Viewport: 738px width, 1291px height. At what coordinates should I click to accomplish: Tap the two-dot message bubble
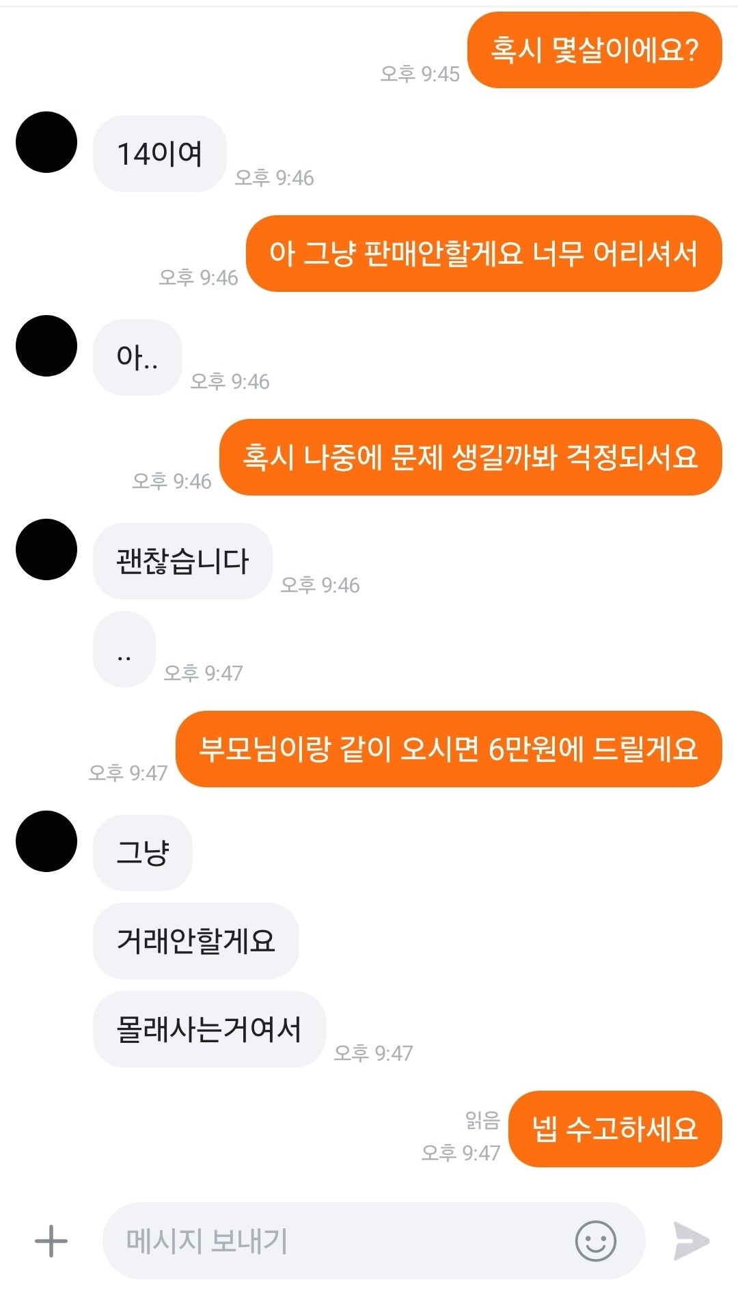pyautogui.click(x=124, y=649)
